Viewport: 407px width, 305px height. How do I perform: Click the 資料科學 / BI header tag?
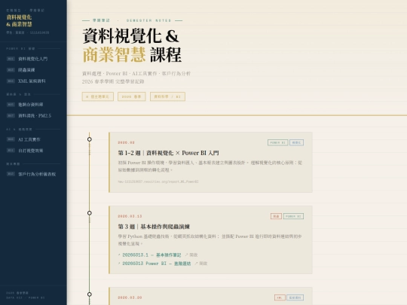click(167, 96)
